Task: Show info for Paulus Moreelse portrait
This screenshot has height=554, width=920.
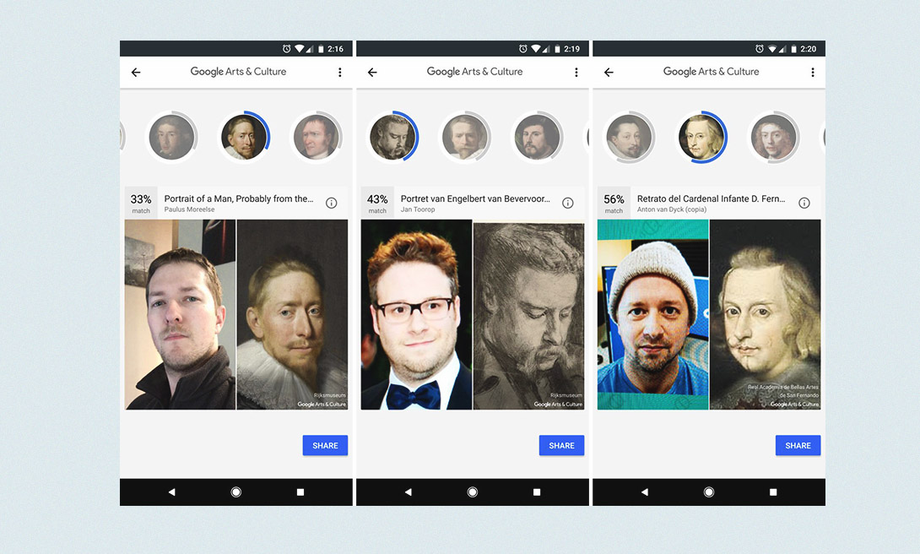Action: coord(332,203)
